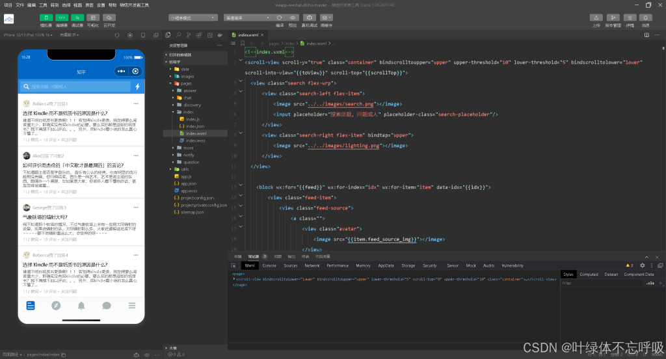This screenshot has height=359, width=666.
Task: Click the 预览 preview eye icon
Action: pyautogui.click(x=293, y=18)
